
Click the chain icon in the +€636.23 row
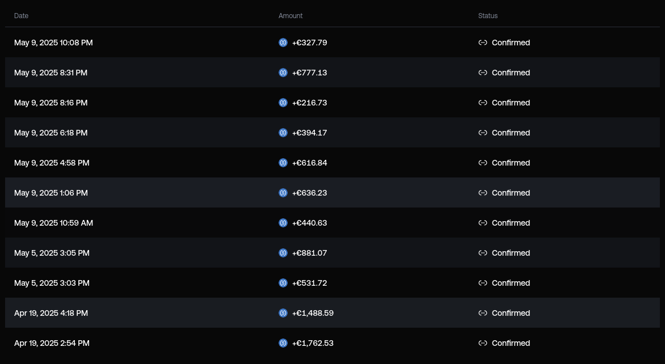coord(483,193)
